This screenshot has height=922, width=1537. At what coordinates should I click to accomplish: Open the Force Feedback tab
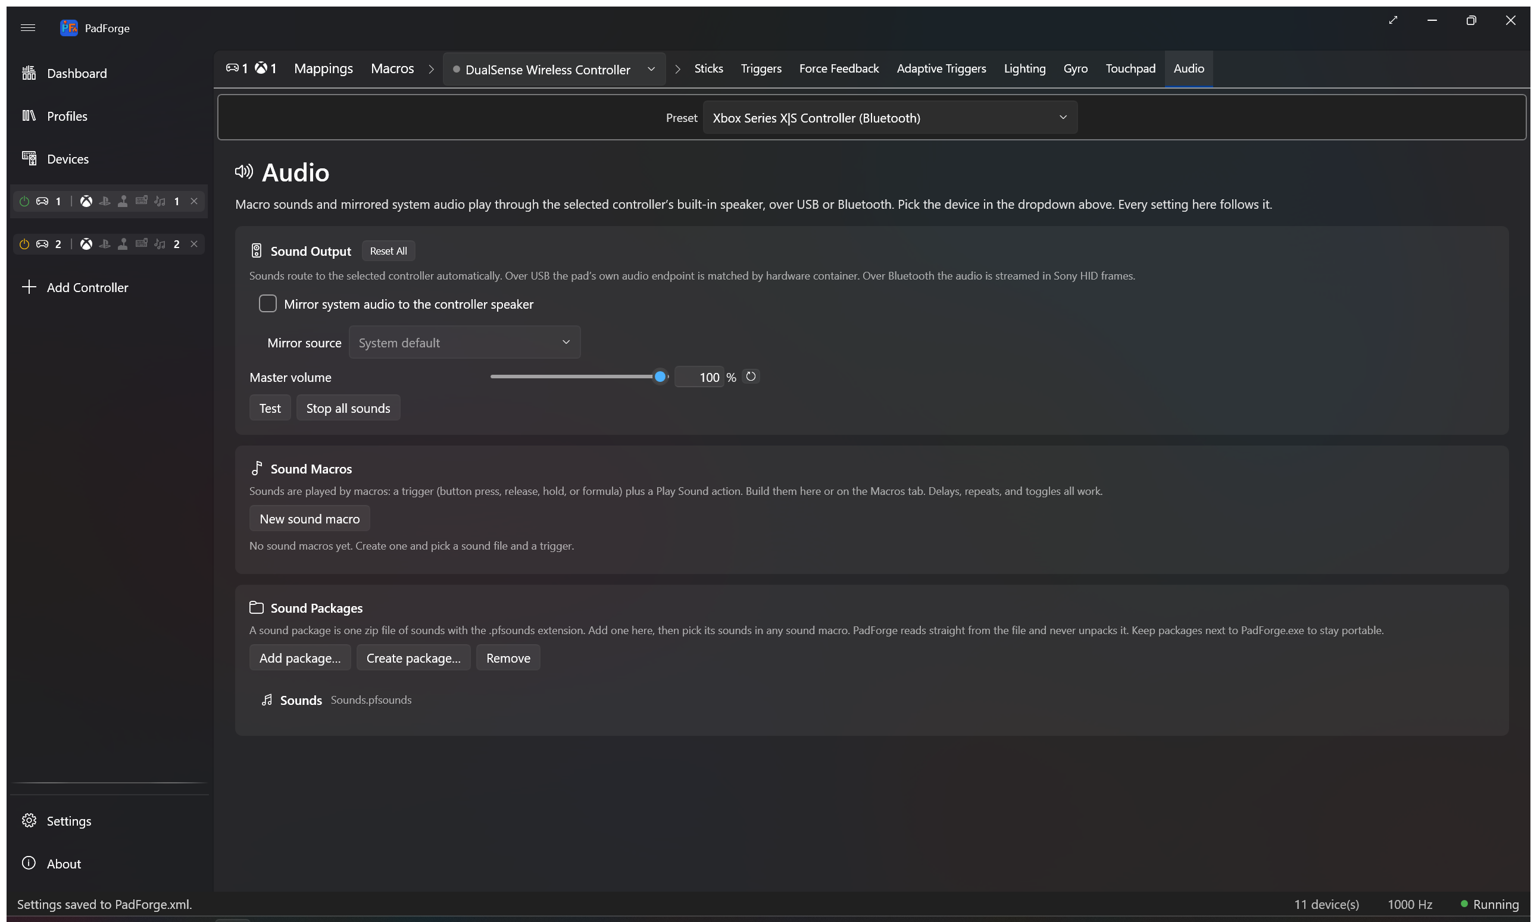(x=839, y=68)
